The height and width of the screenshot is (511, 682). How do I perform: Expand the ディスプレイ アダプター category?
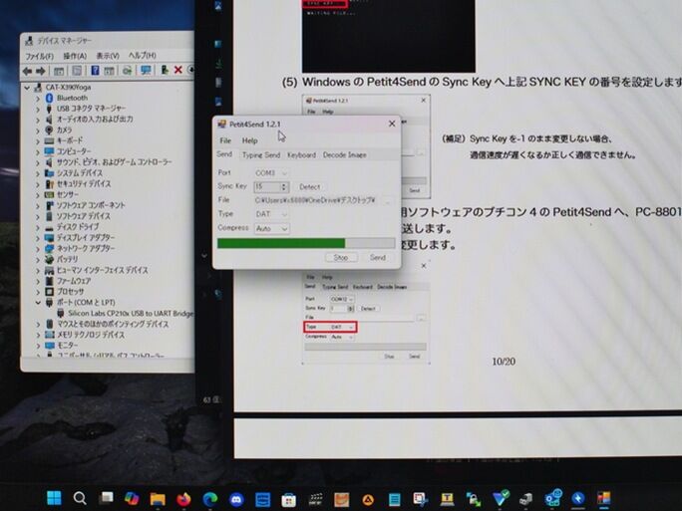click(38, 238)
